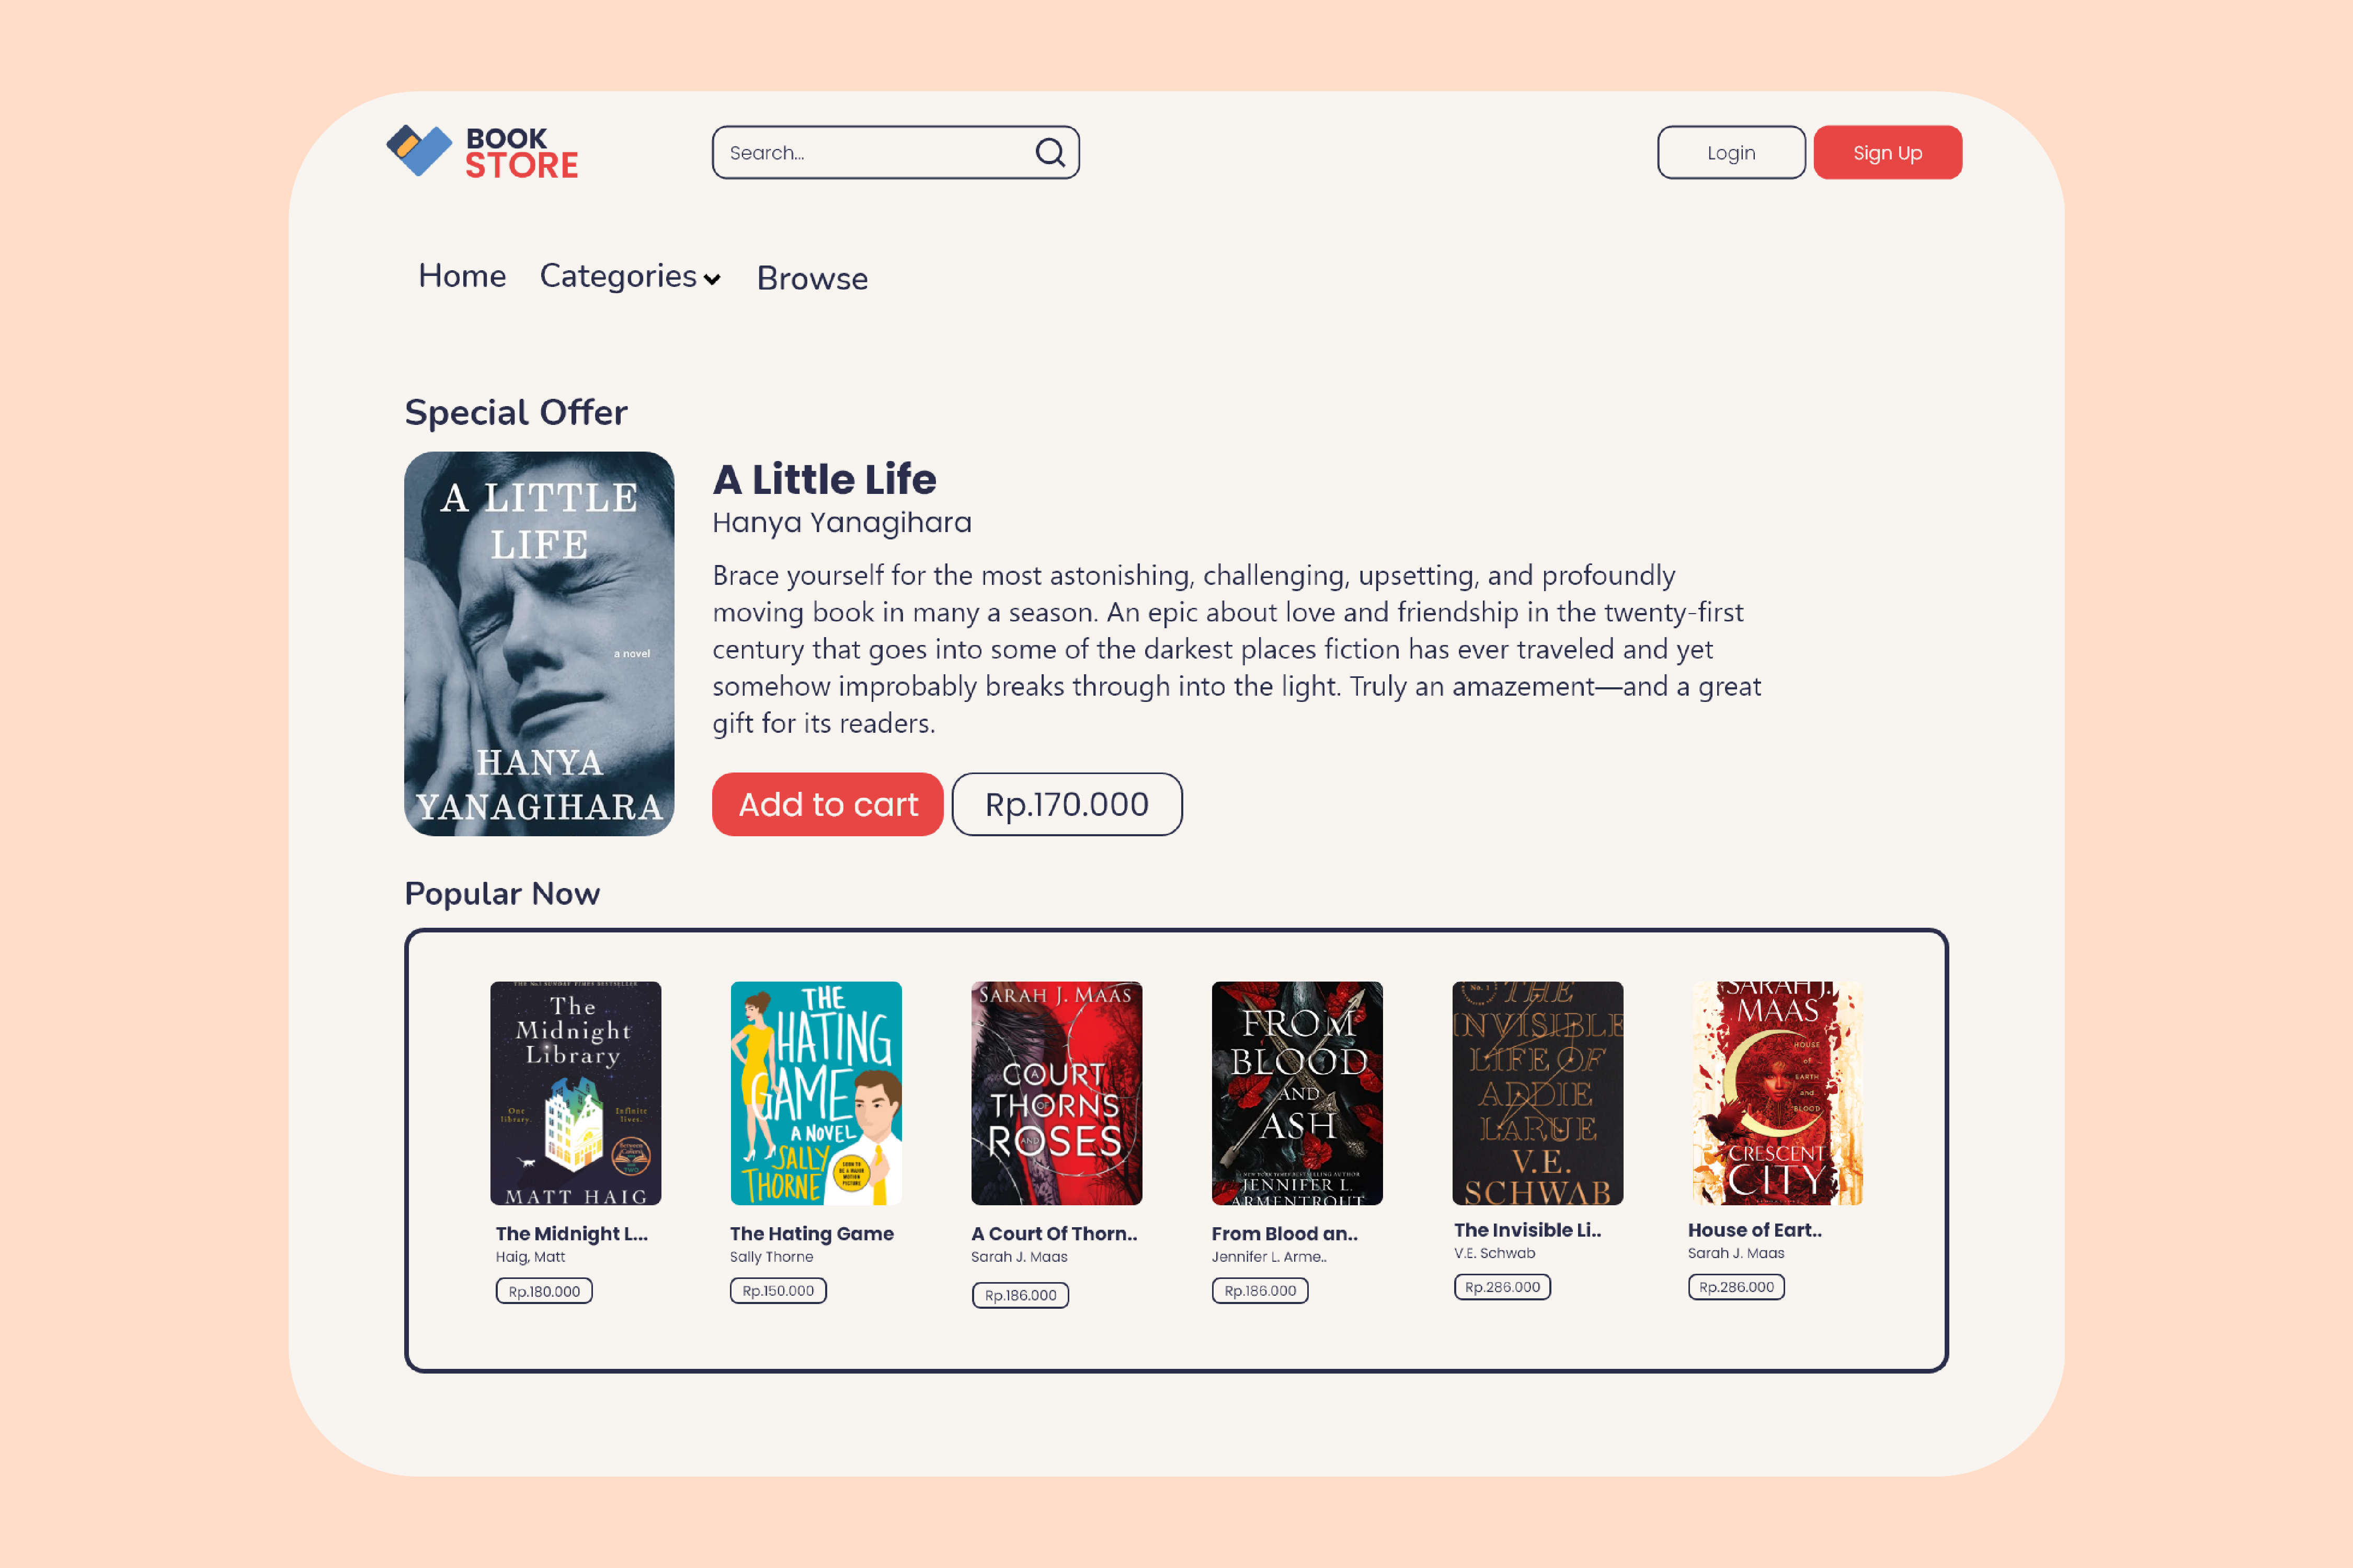2353x1568 pixels.
Task: Select The Midnight Library book cover
Action: pyautogui.click(x=575, y=1093)
